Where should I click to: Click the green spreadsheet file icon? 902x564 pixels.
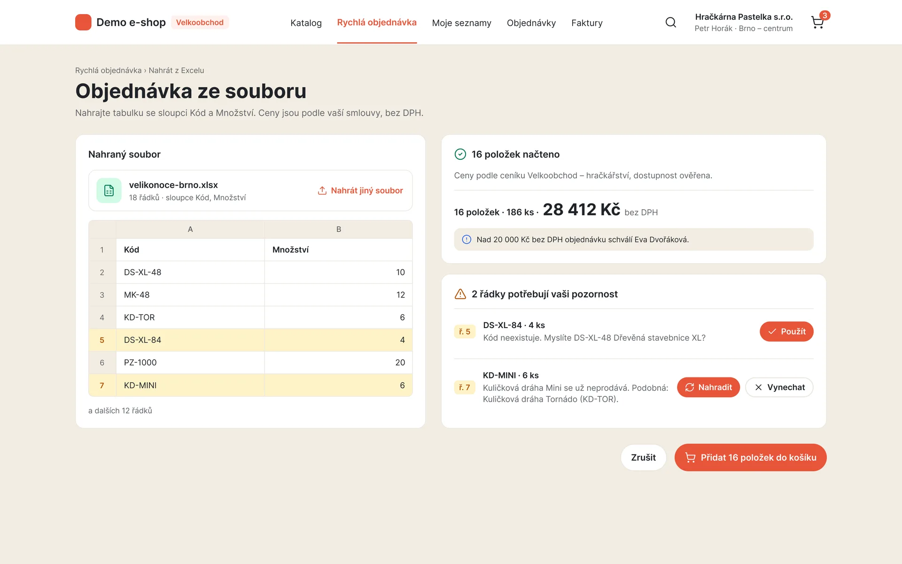click(109, 190)
